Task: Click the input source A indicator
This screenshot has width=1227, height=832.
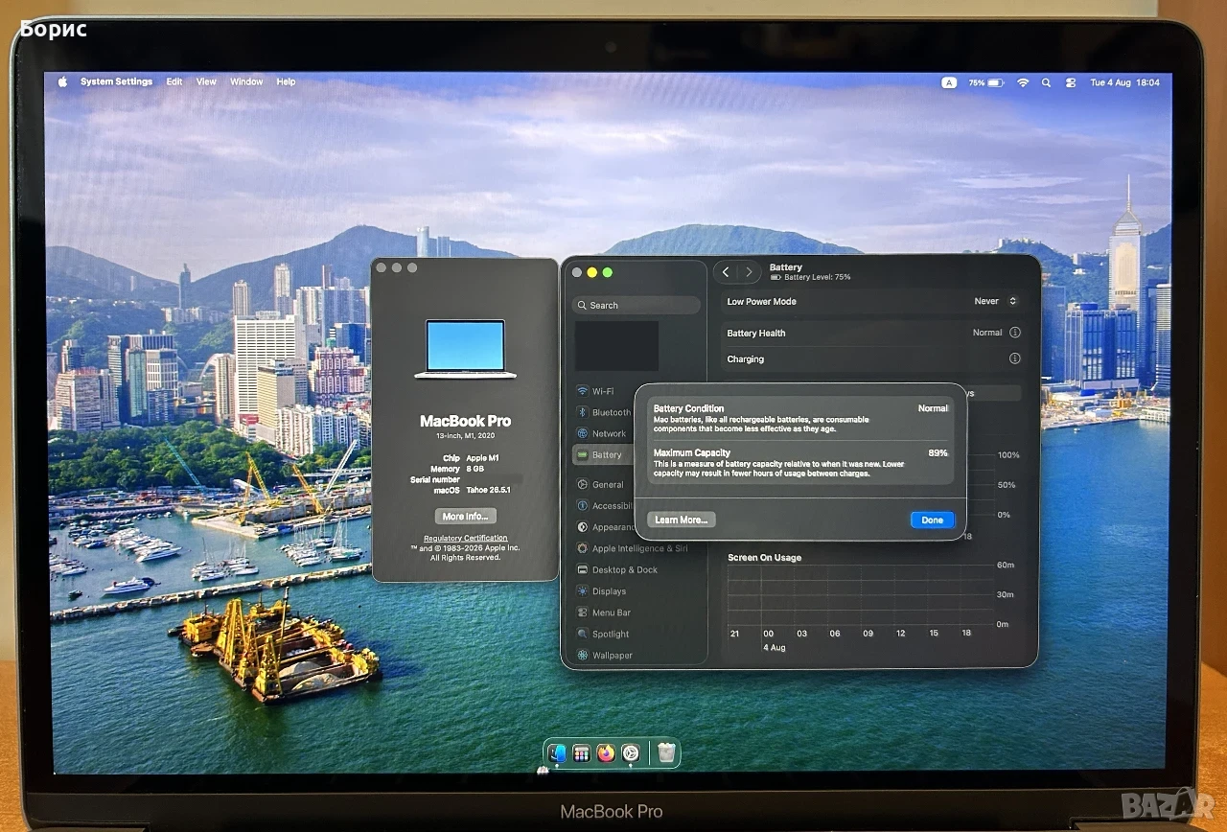Action: (949, 83)
